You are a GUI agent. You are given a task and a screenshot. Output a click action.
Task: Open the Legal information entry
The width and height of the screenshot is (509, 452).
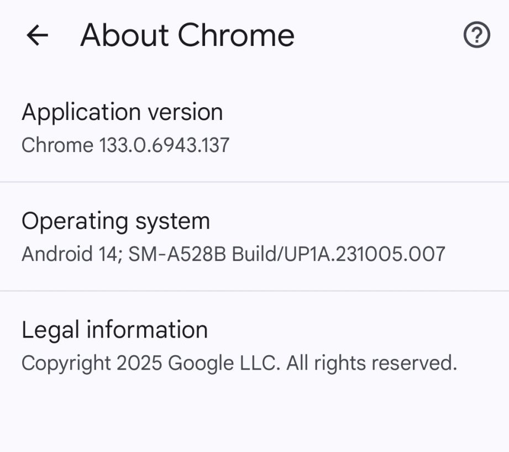(114, 330)
